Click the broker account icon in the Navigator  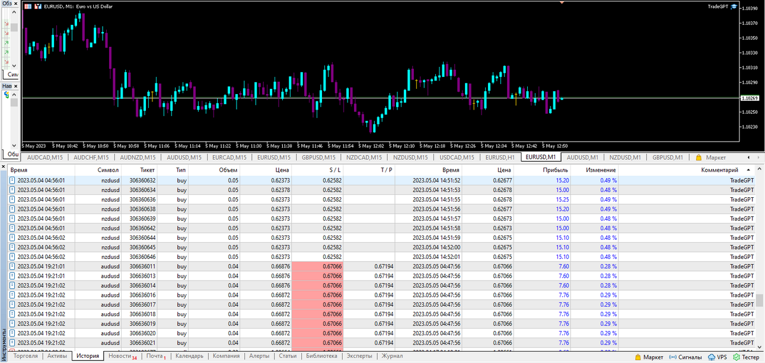[7, 94]
